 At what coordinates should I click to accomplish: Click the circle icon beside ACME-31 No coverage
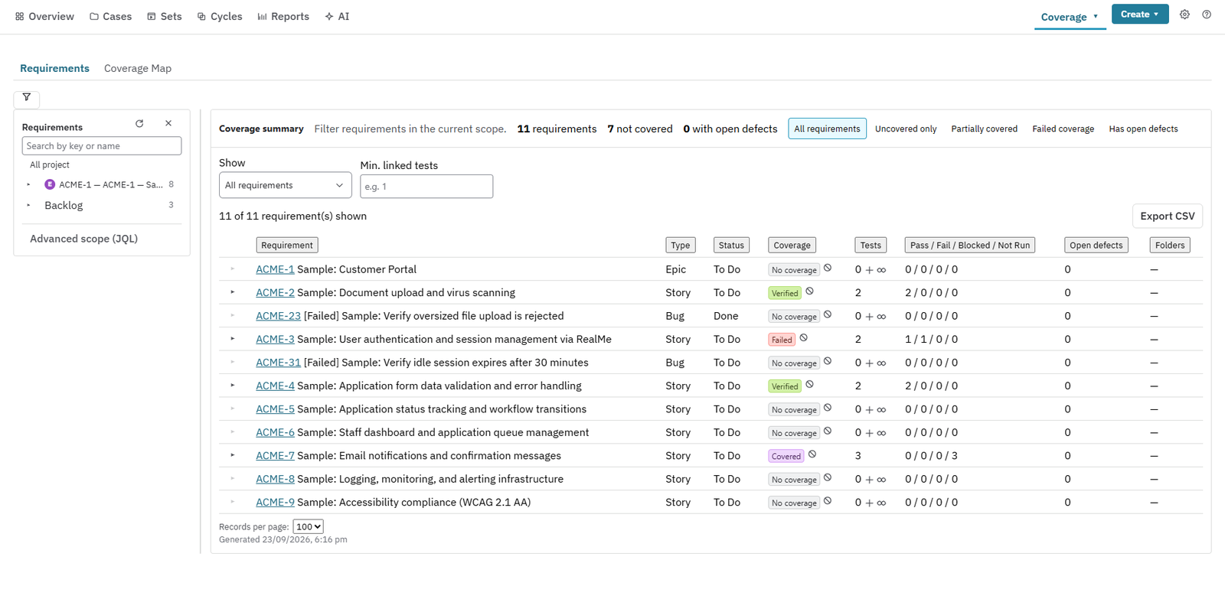[828, 361]
